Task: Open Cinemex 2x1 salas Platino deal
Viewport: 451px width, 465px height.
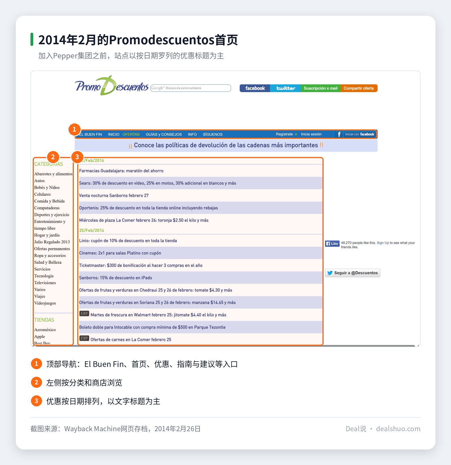Action: click(120, 253)
